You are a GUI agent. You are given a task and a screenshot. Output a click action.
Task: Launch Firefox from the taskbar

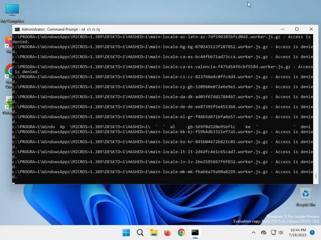click(x=167, y=232)
